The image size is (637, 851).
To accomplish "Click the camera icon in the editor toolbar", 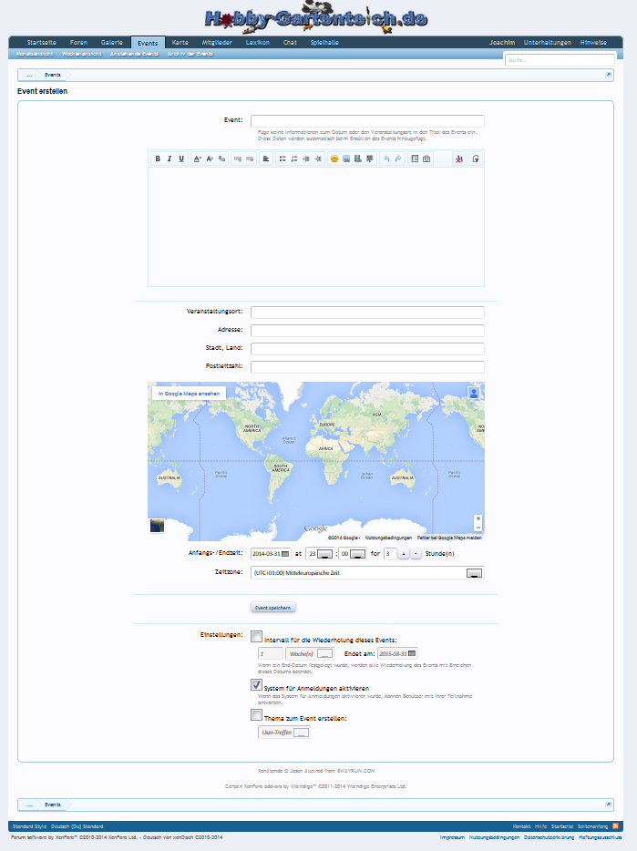I will pos(426,159).
